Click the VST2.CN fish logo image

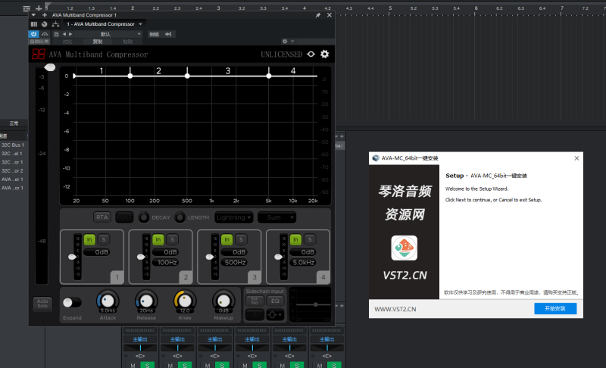click(x=405, y=248)
